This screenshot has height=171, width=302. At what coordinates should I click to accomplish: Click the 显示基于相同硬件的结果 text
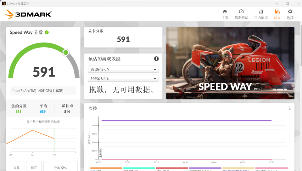pos(43,122)
